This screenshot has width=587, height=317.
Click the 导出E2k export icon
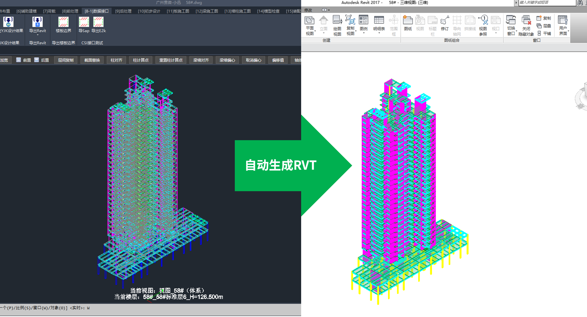[x=98, y=22]
